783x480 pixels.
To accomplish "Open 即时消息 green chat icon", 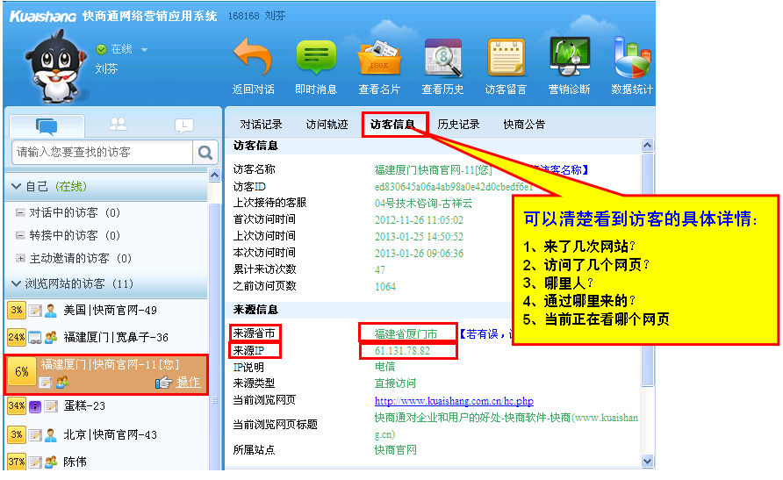I will coord(316,58).
